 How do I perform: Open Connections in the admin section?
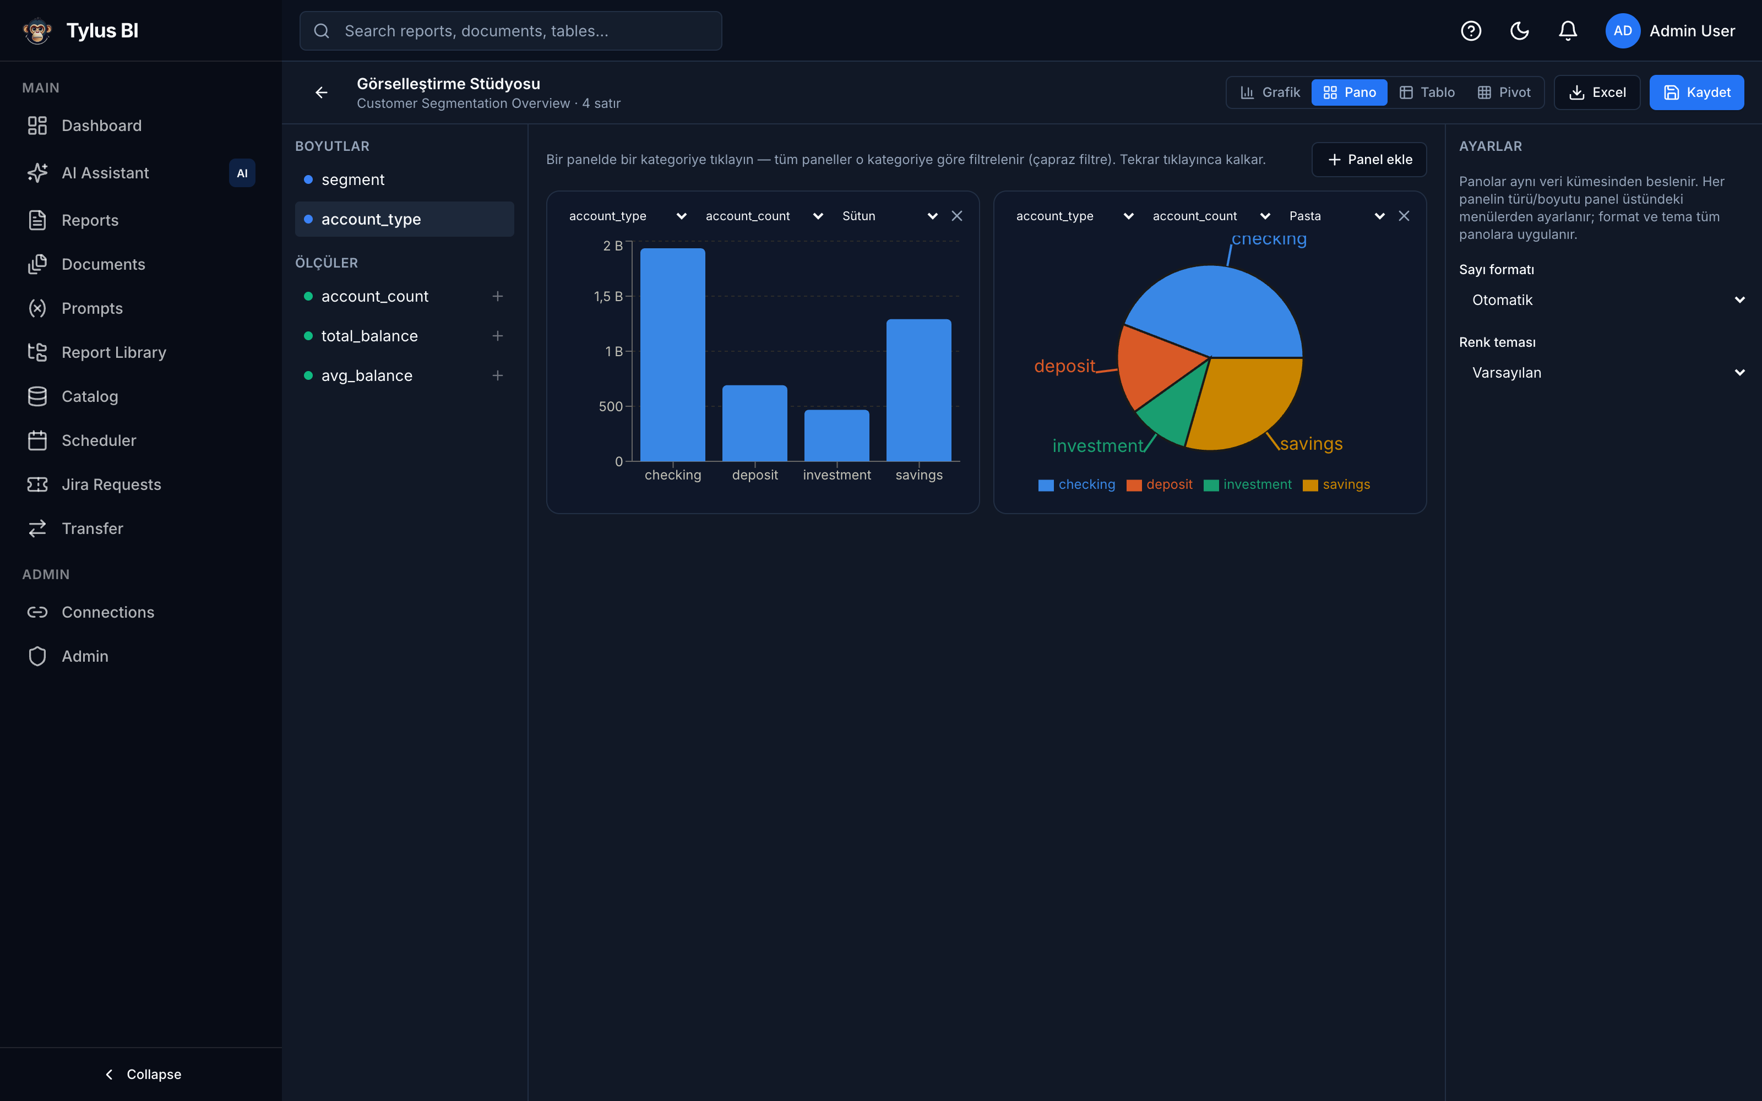point(140,612)
